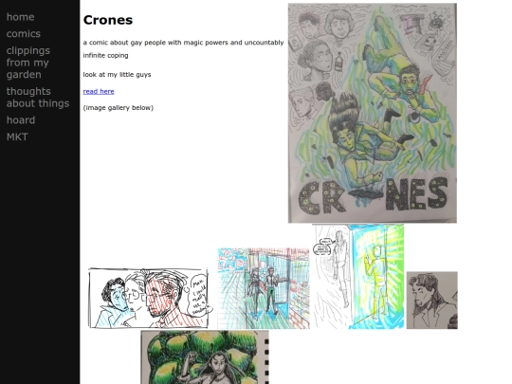Open the colorful hallway drawing thumbnail
512x384 pixels.
click(264, 288)
